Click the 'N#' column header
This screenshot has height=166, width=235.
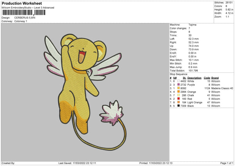[x=175, y=78]
